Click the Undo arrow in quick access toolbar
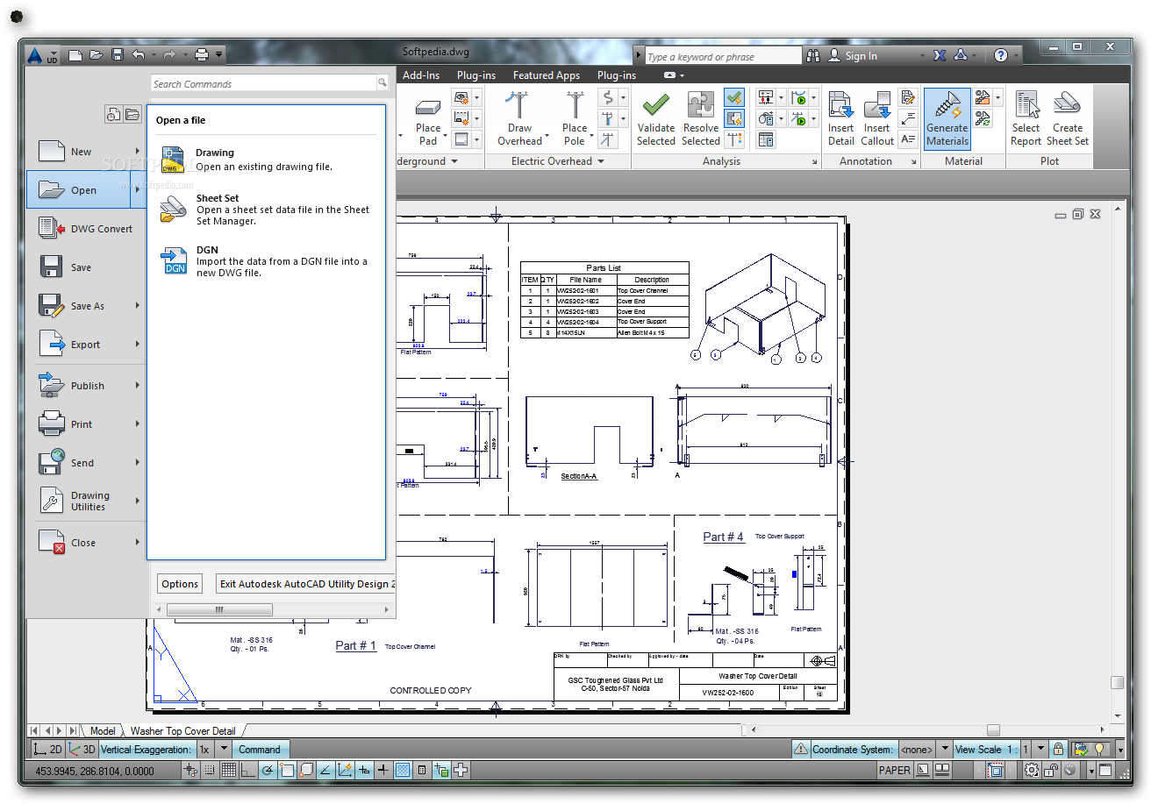1151x804 pixels. pyautogui.click(x=139, y=55)
